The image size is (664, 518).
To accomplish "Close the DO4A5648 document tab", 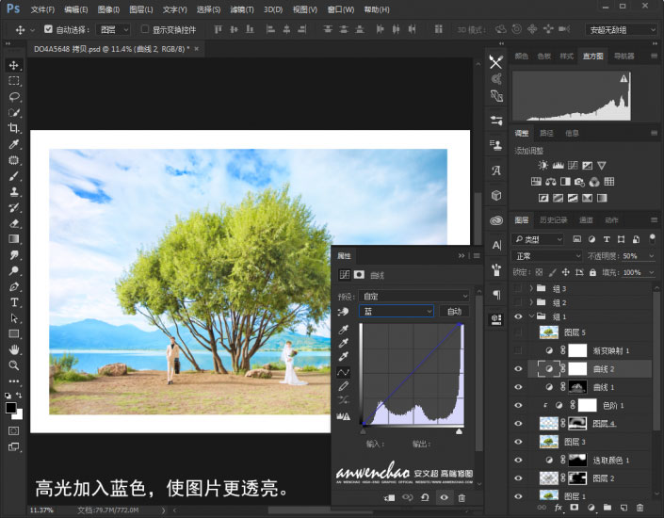I will tap(197, 49).
